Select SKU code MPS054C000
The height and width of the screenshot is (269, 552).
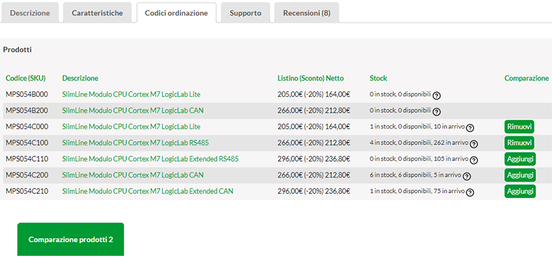27,127
